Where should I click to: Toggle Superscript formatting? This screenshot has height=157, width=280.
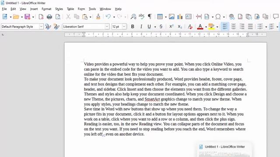tap(171, 27)
